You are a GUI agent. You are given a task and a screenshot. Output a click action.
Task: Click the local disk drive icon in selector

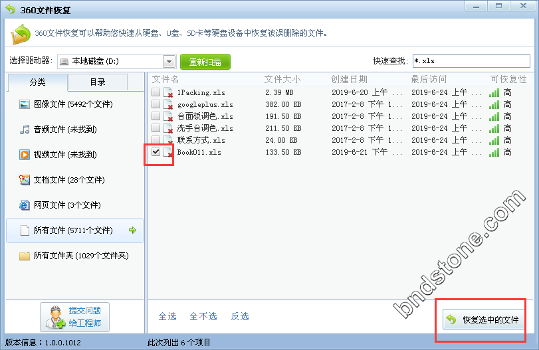pos(64,62)
